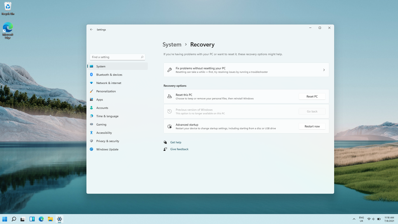Click the Reset this PC icon

169,96
